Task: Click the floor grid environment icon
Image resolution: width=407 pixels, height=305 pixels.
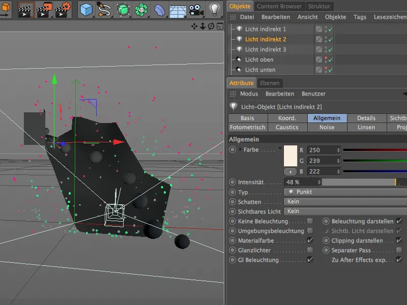Action: [x=178, y=11]
